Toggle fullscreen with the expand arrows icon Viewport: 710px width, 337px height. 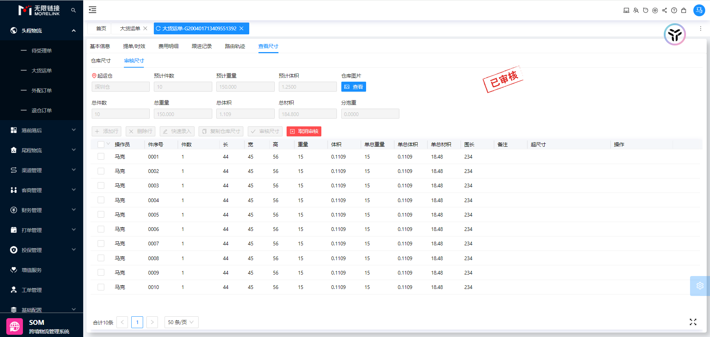[693, 322]
